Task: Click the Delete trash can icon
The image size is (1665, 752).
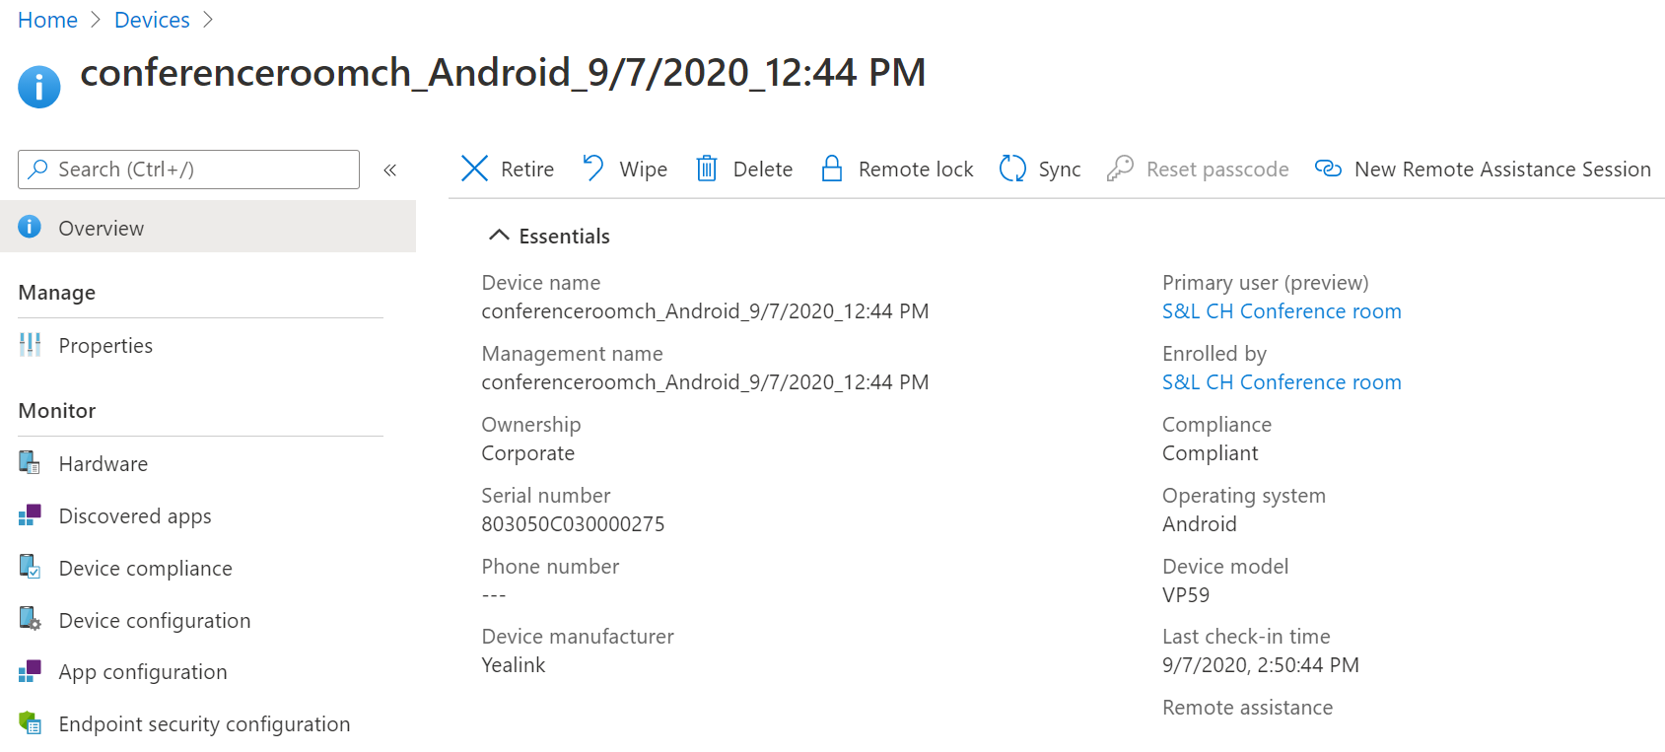Action: (x=707, y=169)
